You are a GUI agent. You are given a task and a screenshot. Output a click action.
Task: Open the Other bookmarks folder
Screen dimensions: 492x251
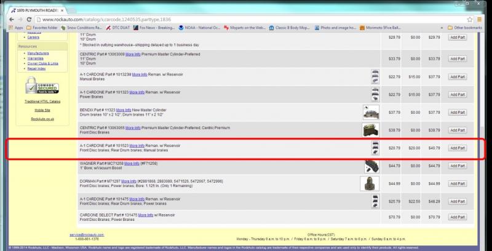pos(465,28)
